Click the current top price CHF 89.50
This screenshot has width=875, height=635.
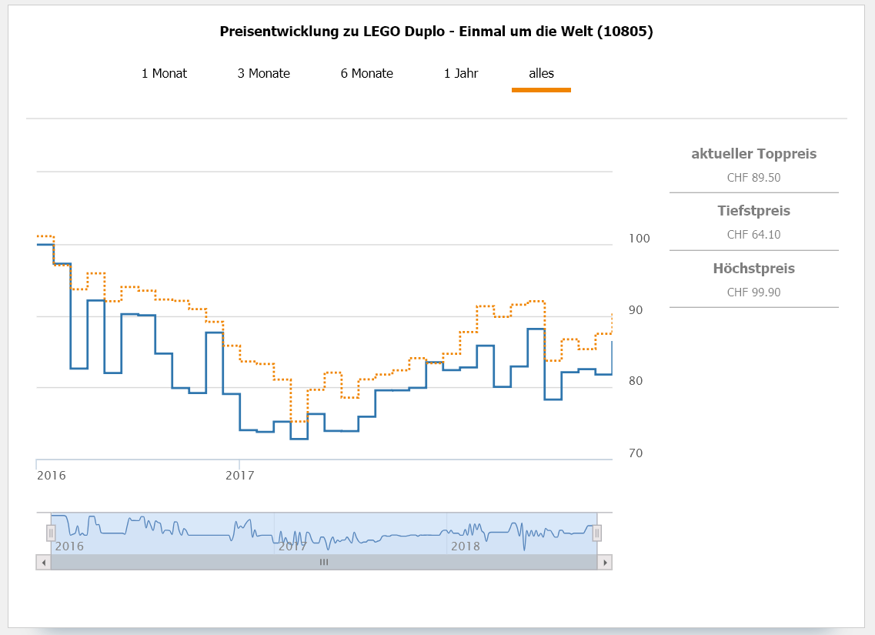click(753, 178)
